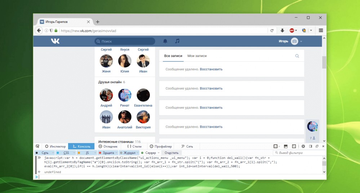Expand the Игорь profile menu arrow
Screen dimensions: 360x193
click(x=301, y=41)
